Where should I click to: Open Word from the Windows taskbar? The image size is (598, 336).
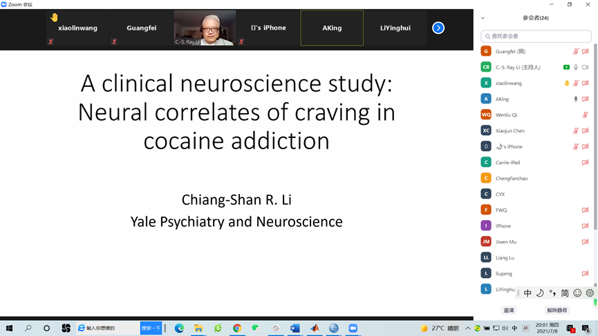tap(295, 328)
